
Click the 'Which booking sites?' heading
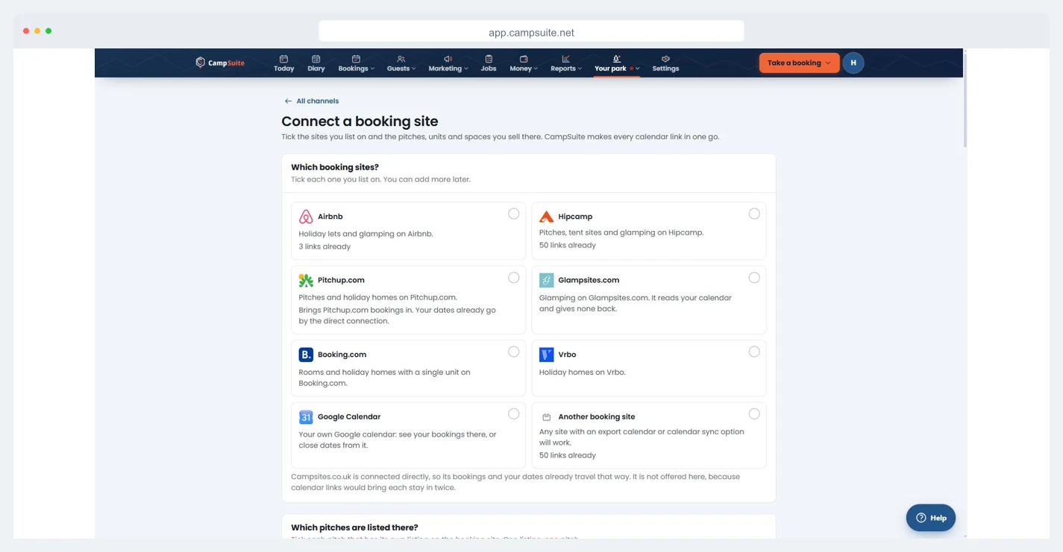[x=335, y=168]
